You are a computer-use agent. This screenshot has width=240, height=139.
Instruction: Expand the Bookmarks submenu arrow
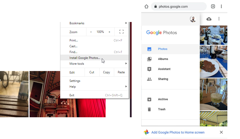pos(126,23)
